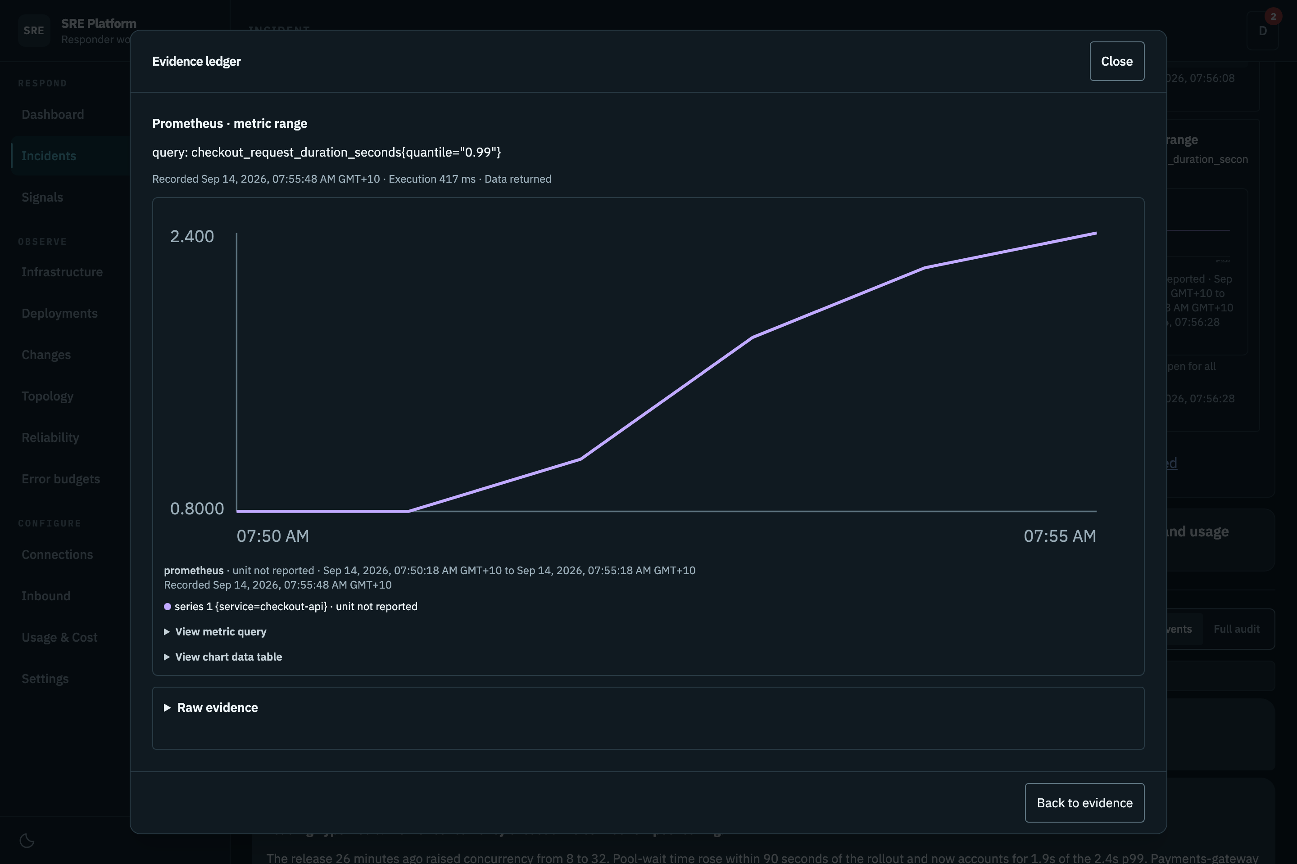
Task: Click 'Prometheus · metric range' heading
Action: point(229,123)
